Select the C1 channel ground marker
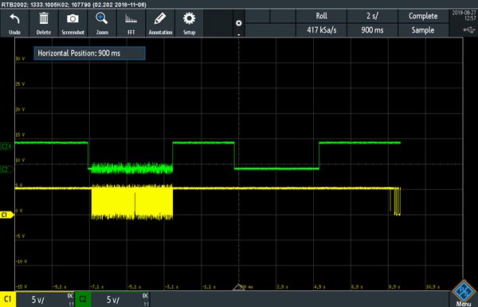The height and width of the screenshot is (307, 478). (x=6, y=215)
